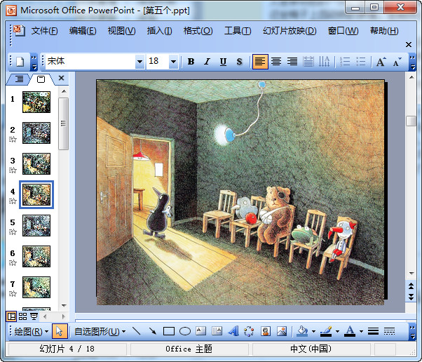This screenshot has height=362, width=422.
Task: Select slide 6 thumbnail
Action: [x=36, y=257]
